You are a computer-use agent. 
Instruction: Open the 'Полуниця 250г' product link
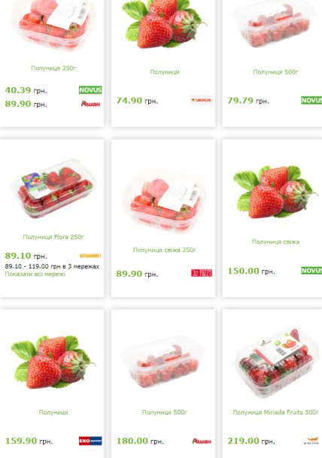click(53, 68)
